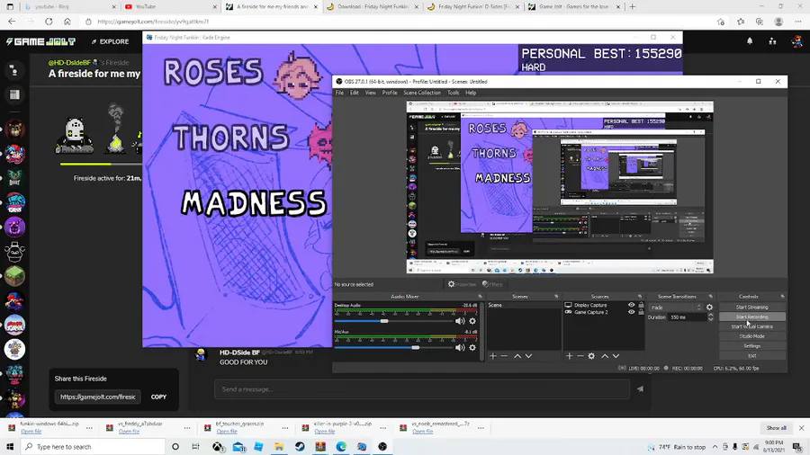Move scene up with arrow icon
Image resolution: width=810 pixels, height=455 pixels.
(517, 356)
